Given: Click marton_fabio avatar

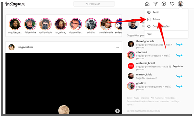Looking at the screenshot, I should coord(131,76).
